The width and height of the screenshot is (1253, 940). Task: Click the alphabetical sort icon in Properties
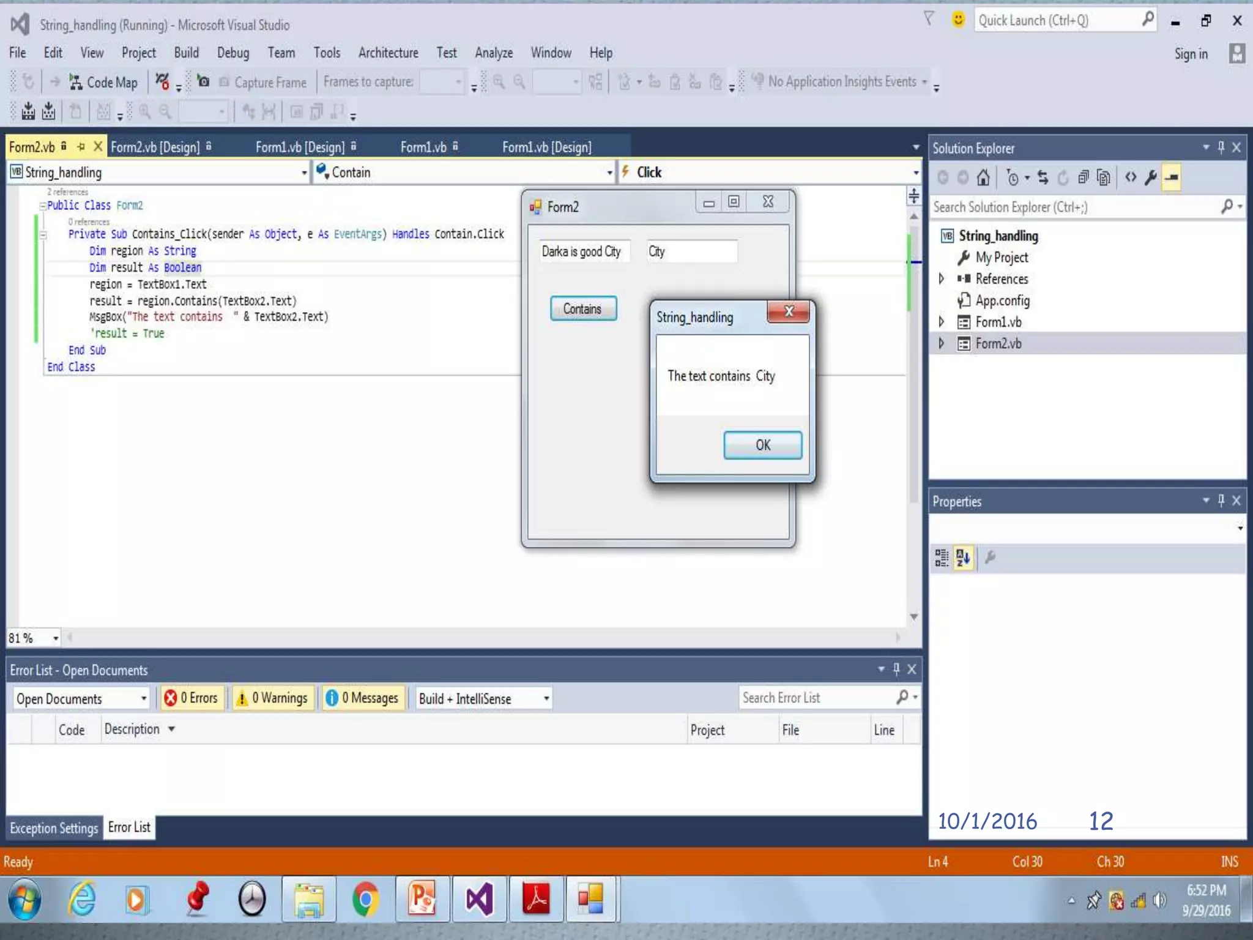click(963, 558)
